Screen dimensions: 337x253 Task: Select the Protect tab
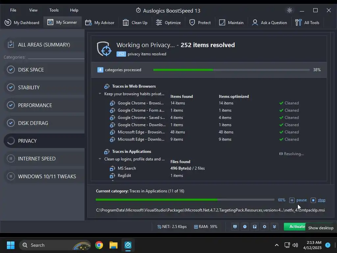200,23
